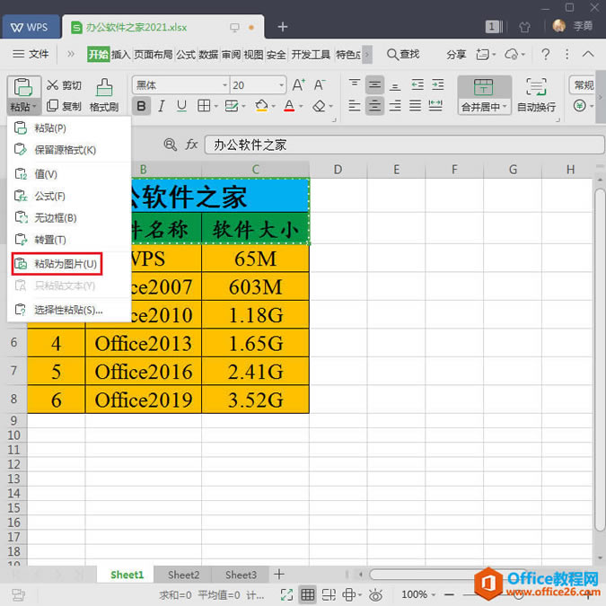Click distributed alignment icon
This screenshot has width=606, height=606.
435,106
